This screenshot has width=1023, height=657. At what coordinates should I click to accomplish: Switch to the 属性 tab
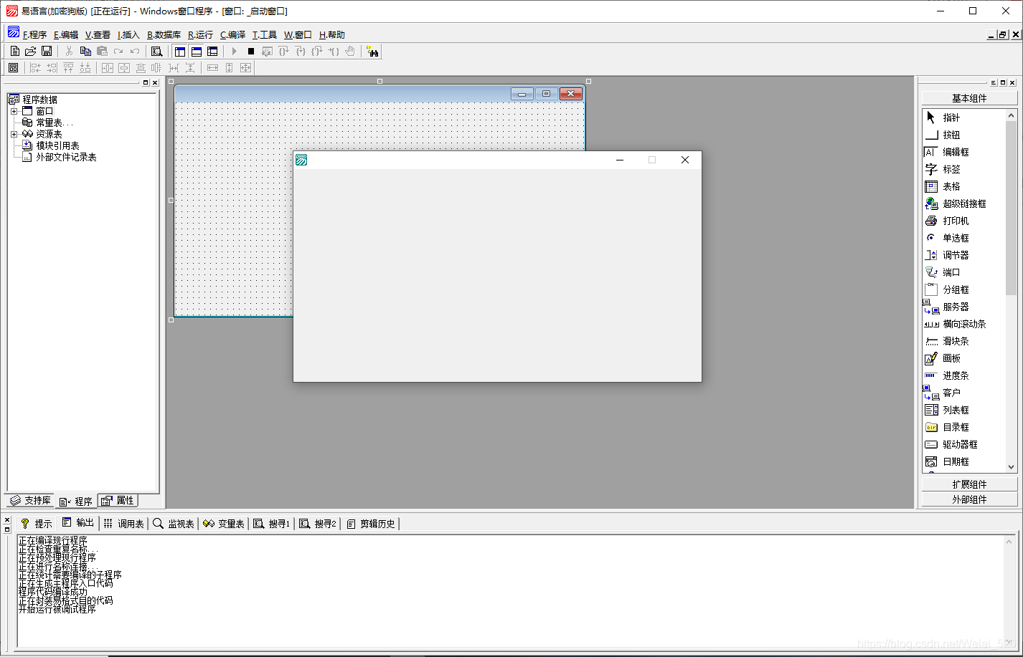(118, 500)
